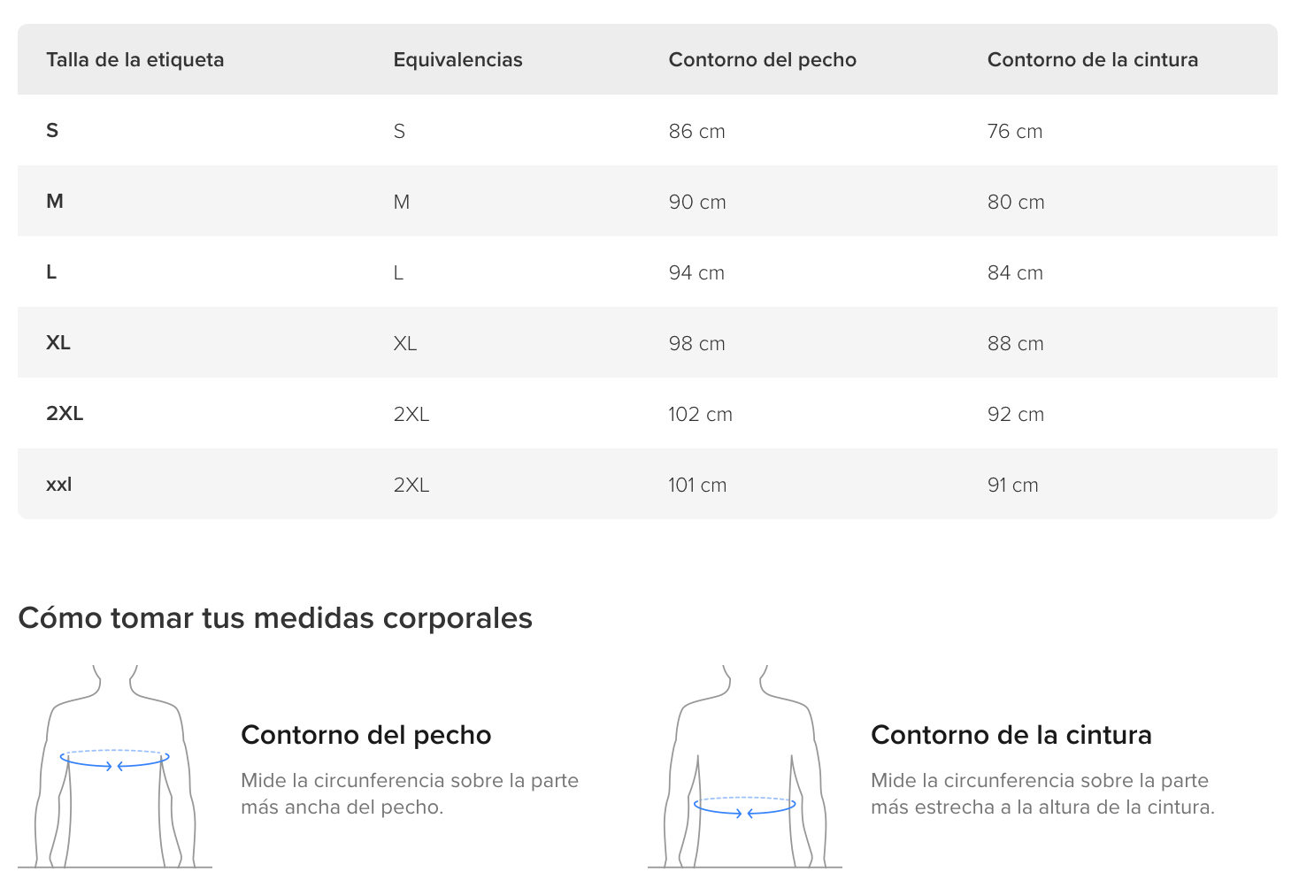Select the 'Equivalencias' column header
This screenshot has width=1299, height=895.
457,59
